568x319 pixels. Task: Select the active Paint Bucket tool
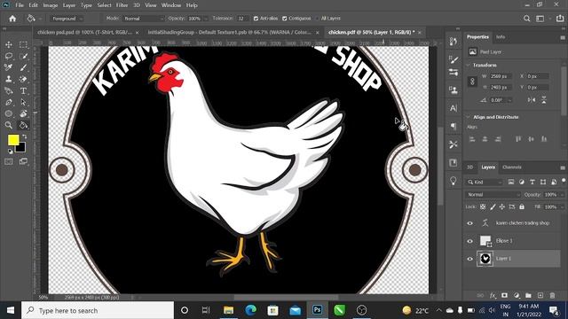[x=23, y=125]
